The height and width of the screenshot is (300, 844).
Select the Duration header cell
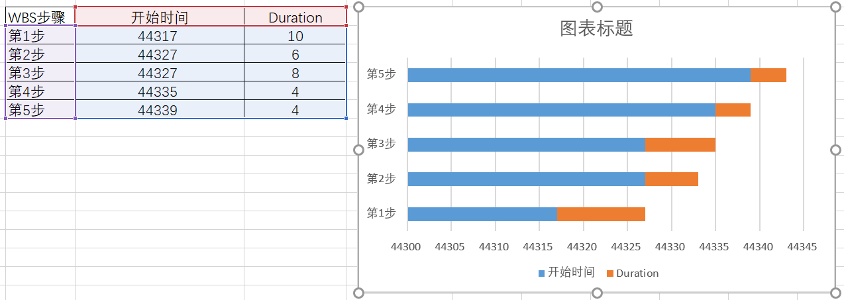tap(295, 17)
